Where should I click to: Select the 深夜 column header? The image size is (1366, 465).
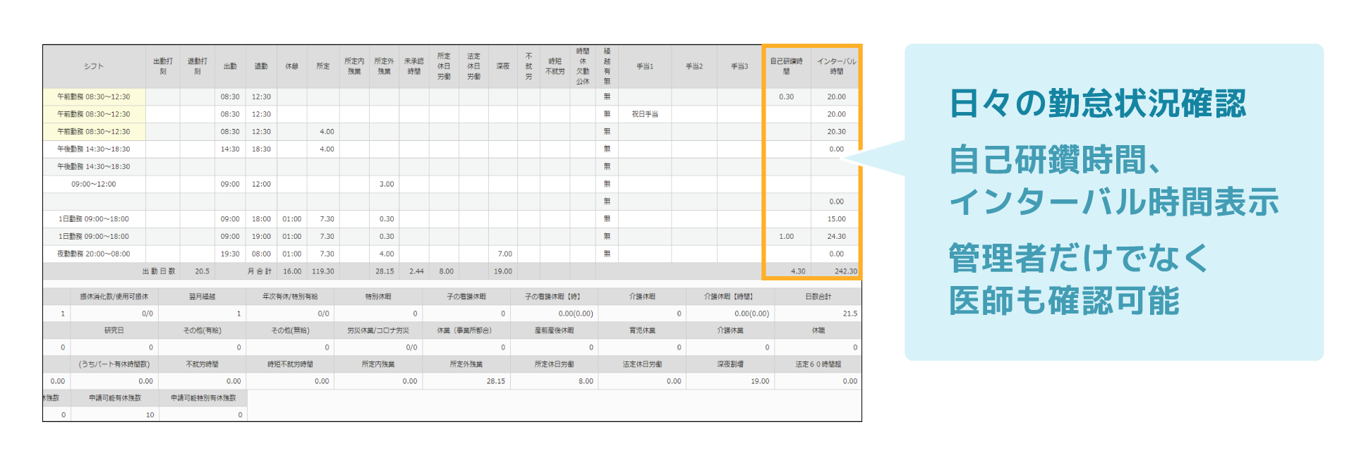(x=502, y=66)
